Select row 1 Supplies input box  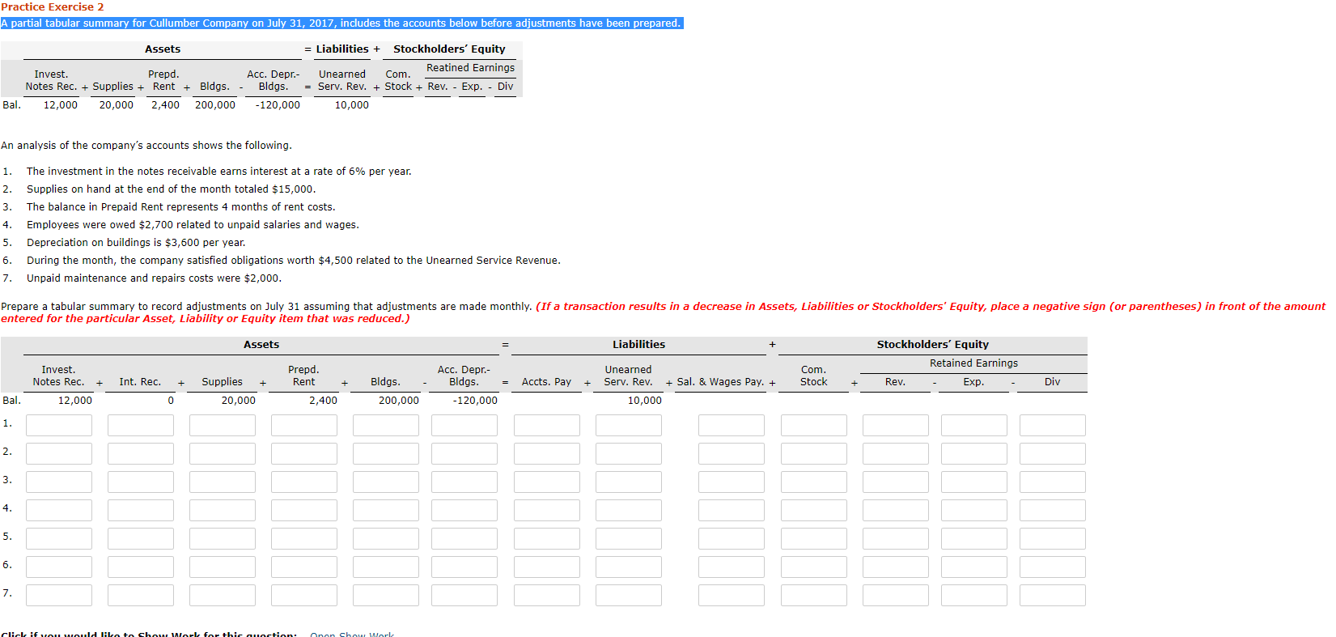pos(223,426)
